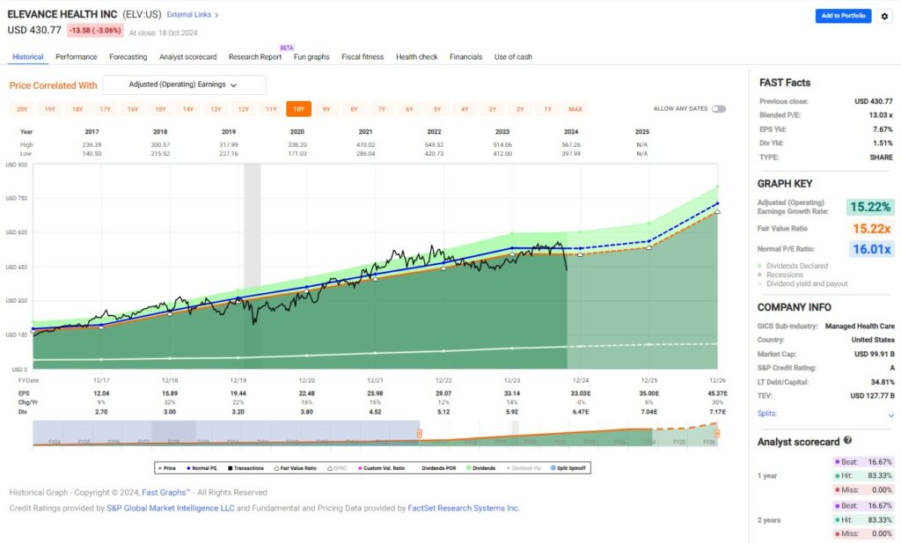
Task: Open the External Links option
Action: 189,14
